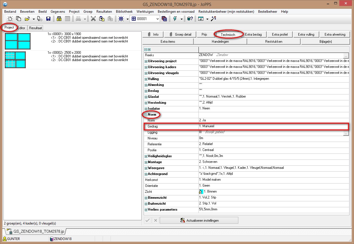This screenshot has width=354, height=244.
Task: Open the Bibliotheek menu
Action: pyautogui.click(x=124, y=12)
